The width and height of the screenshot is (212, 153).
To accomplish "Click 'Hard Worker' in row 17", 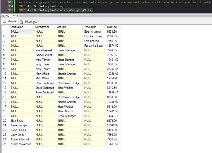I will [x=69, y=107].
